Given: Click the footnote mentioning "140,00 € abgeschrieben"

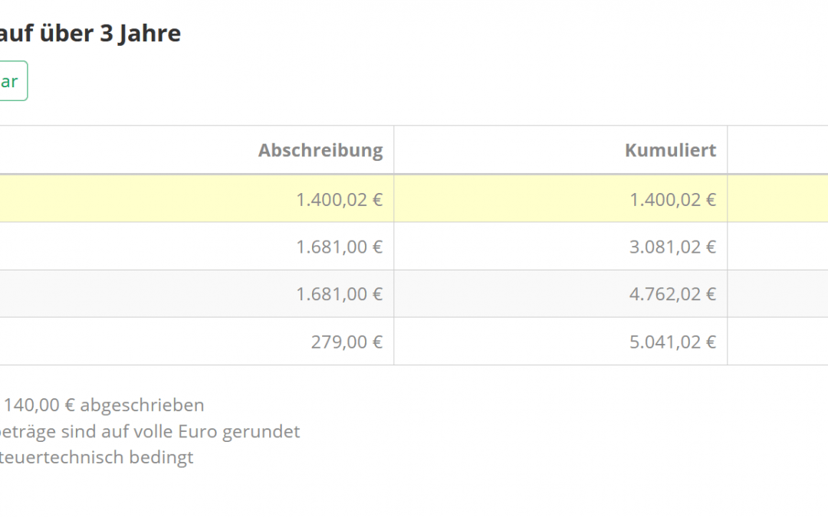Looking at the screenshot, I should 103,405.
